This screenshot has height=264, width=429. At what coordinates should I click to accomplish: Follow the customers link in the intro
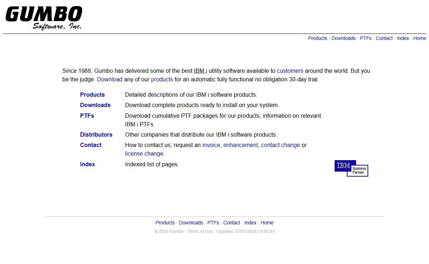(290, 71)
